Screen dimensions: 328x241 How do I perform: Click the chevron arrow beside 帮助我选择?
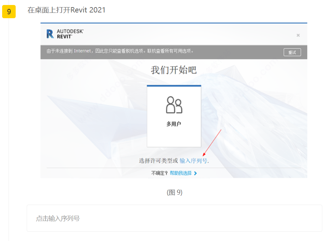tap(196, 173)
